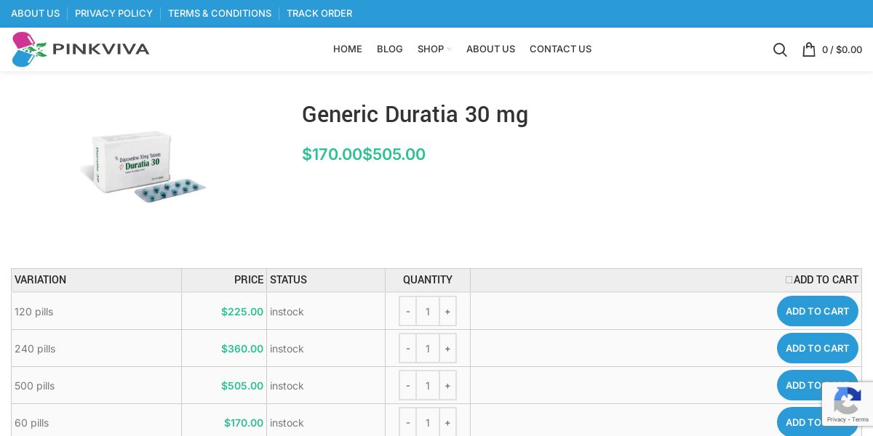Open the shopping bag cart icon

[x=808, y=49]
